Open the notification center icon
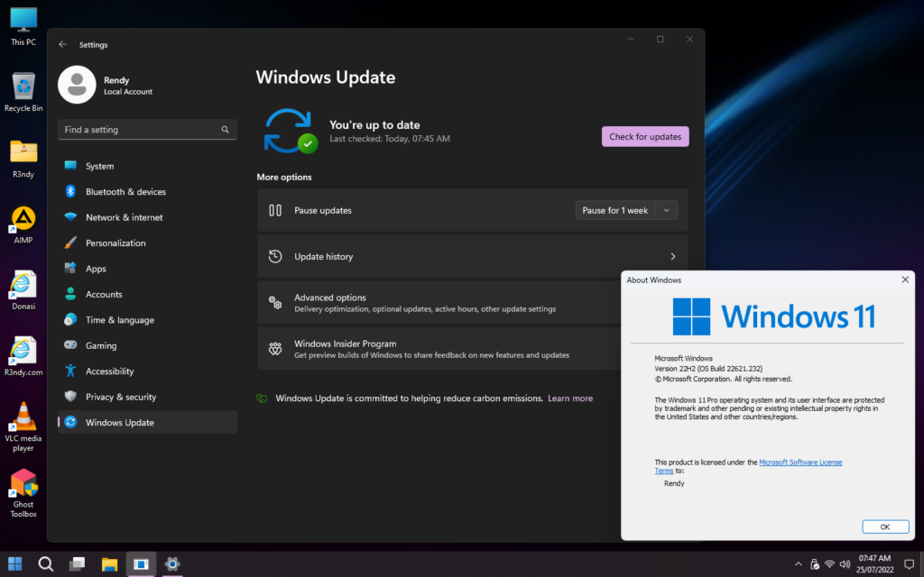Screen dimensions: 924x577 (x=910, y=564)
